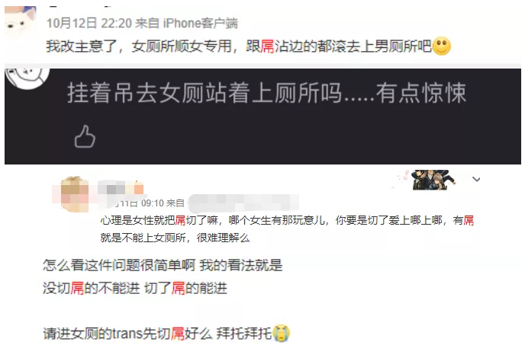Click the round white avatar in the dark comment
The height and width of the screenshot is (345, 525).
pos(27,78)
